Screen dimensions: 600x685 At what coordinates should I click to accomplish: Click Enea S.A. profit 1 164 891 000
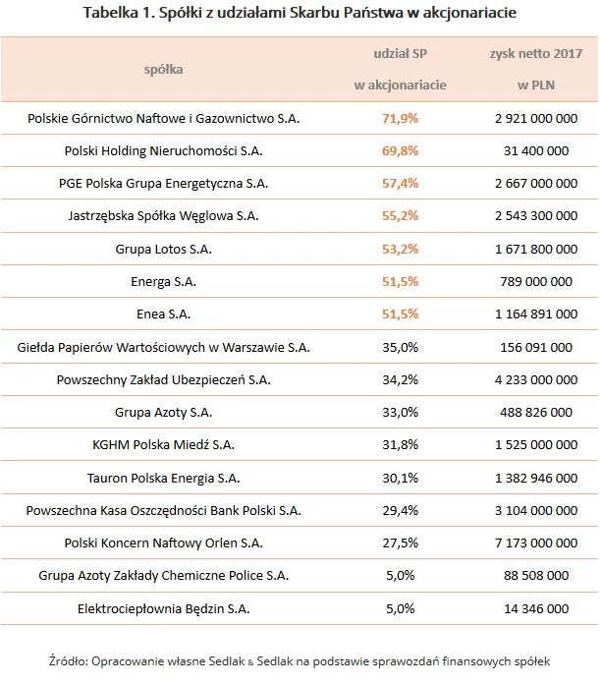pos(530,314)
